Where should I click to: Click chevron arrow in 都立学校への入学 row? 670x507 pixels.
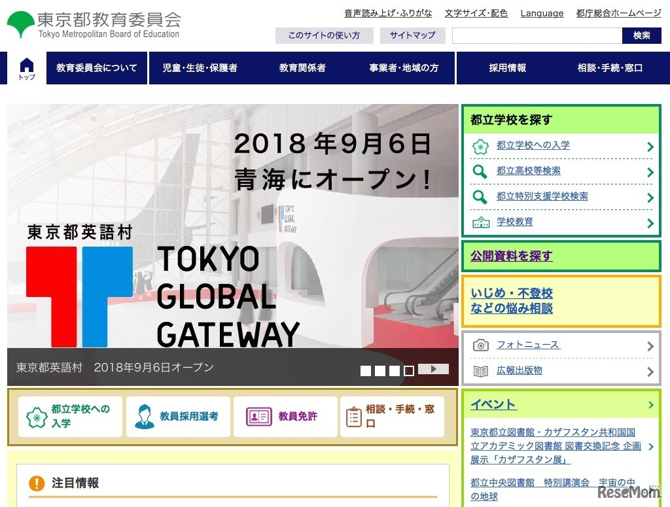[650, 147]
